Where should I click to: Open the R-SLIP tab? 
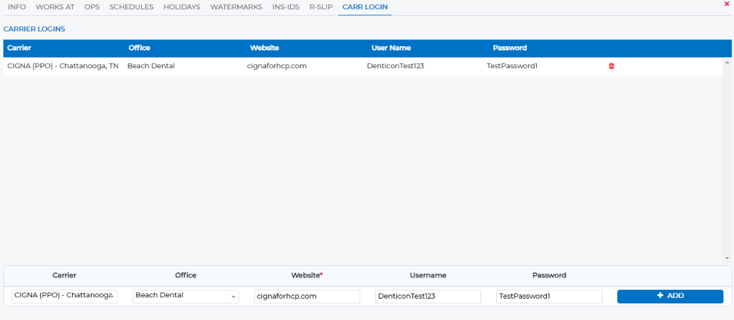pyautogui.click(x=321, y=7)
